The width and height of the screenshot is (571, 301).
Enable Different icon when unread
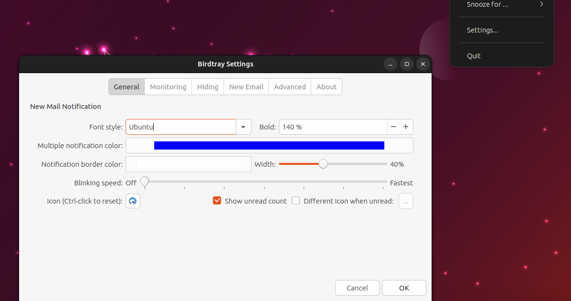click(296, 200)
